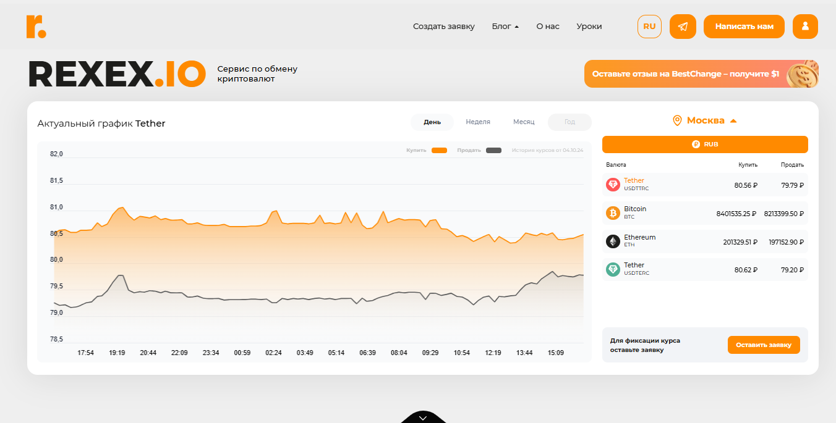
Task: Toggle the Купить switch on the chart
Action: click(439, 150)
